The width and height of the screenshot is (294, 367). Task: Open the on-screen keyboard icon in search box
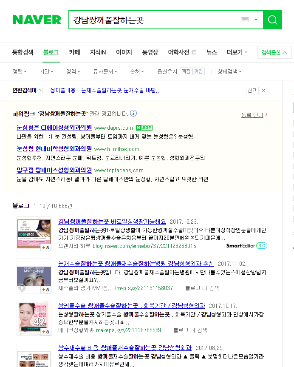click(245, 20)
